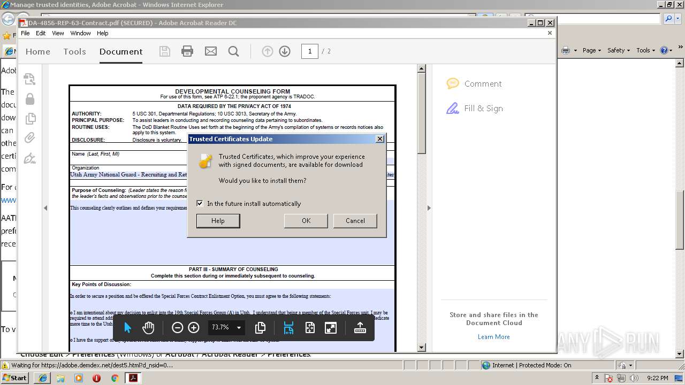
Task: Open the IE search provider dropdown arrow
Action: pyautogui.click(x=678, y=18)
